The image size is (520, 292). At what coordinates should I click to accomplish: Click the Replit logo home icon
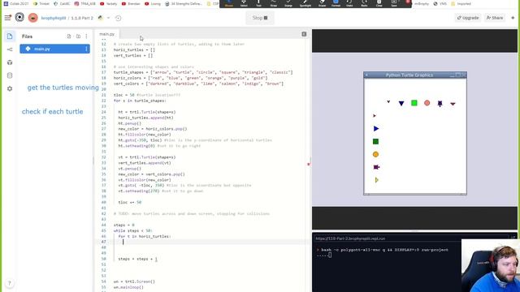[19, 17]
